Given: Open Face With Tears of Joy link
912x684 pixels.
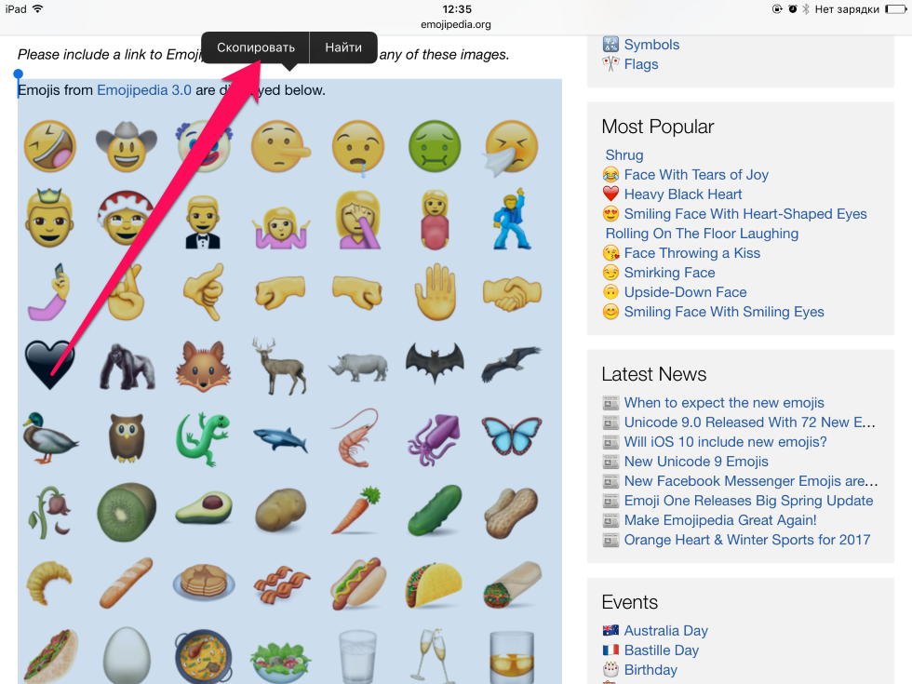Looking at the screenshot, I should coord(696,175).
